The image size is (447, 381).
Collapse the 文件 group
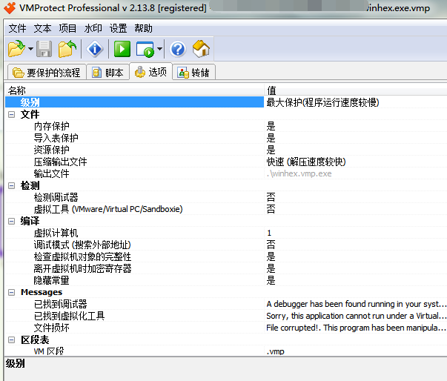click(x=11, y=115)
